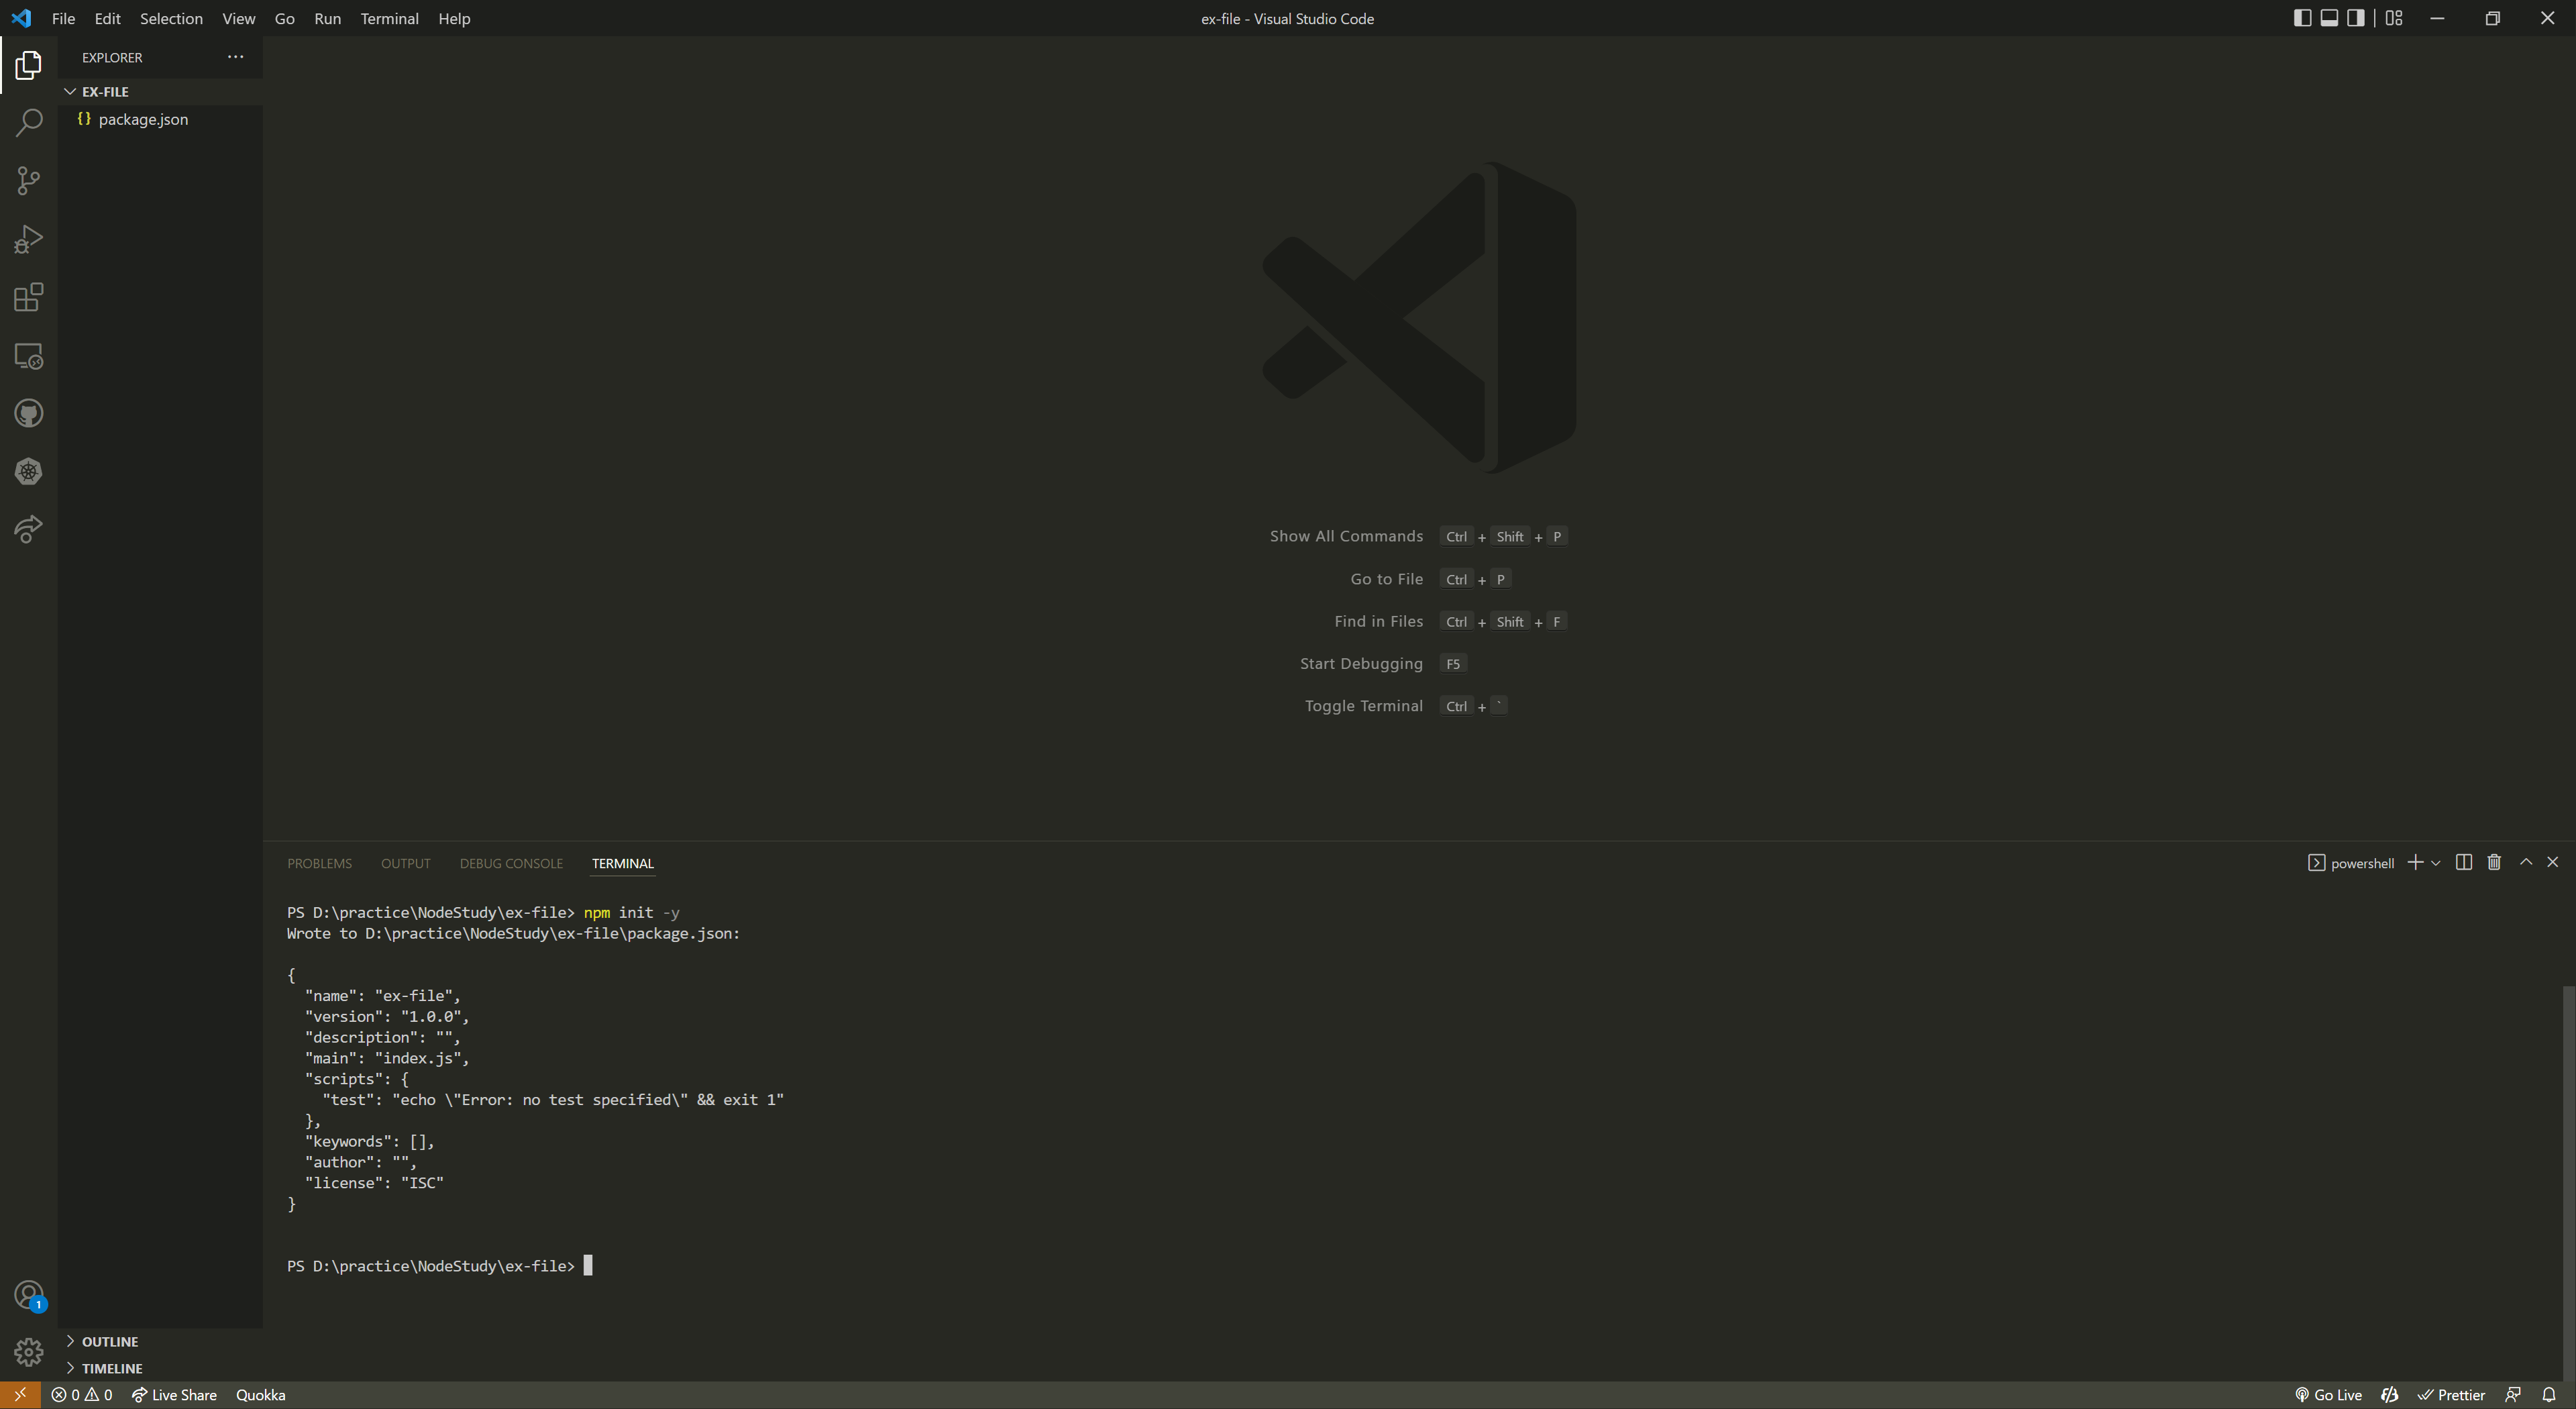Expand the OUTLINE section
Viewport: 2576px width, 1409px height.
pyautogui.click(x=109, y=1341)
